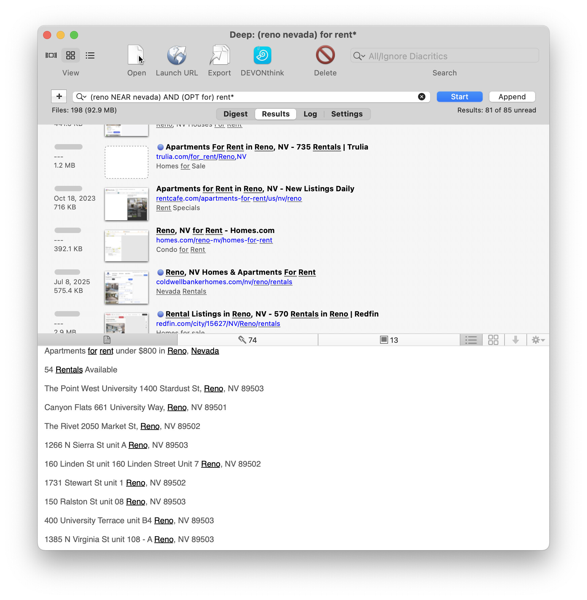Click '54 Rentals Available' preview line
Viewport: 587px width, 600px height.
[x=81, y=370]
